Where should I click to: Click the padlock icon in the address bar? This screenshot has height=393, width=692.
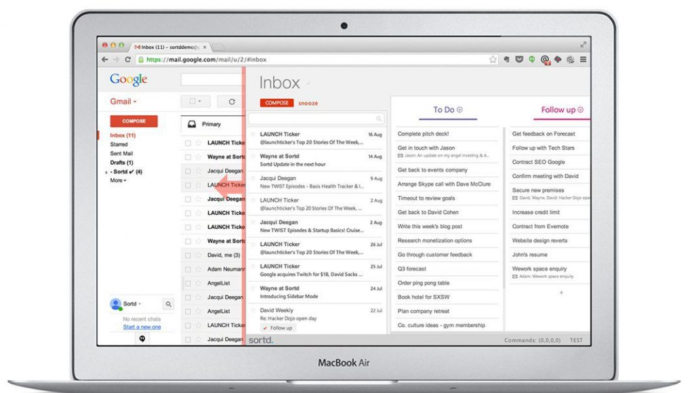pos(141,60)
